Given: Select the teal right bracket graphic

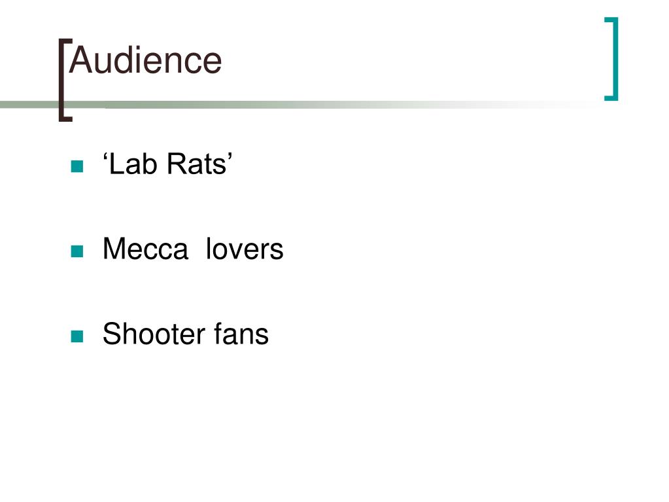Looking at the screenshot, I should [611, 59].
